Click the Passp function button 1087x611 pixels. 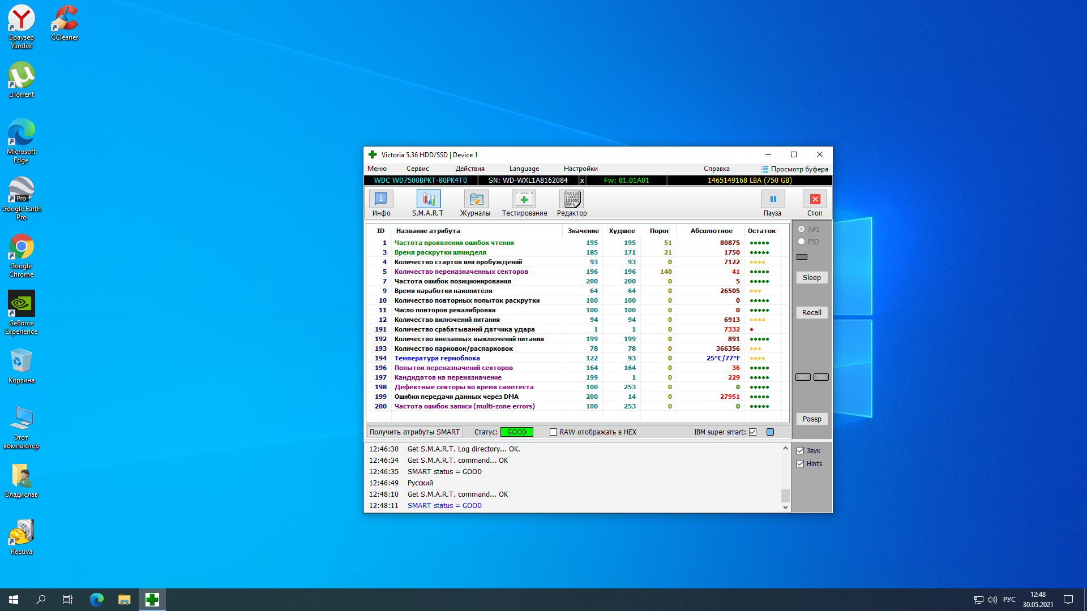(x=811, y=419)
